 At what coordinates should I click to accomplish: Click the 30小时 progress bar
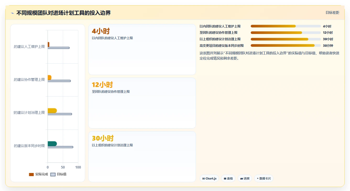(x=286, y=39)
